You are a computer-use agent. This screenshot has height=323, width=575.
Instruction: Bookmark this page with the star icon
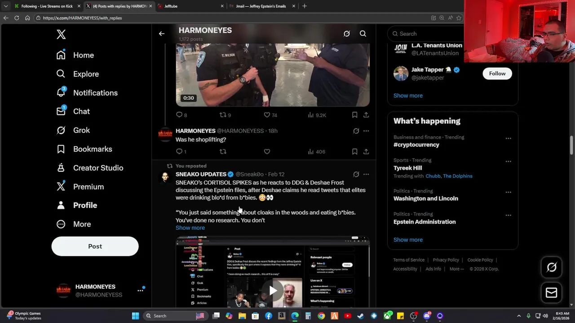(459, 18)
